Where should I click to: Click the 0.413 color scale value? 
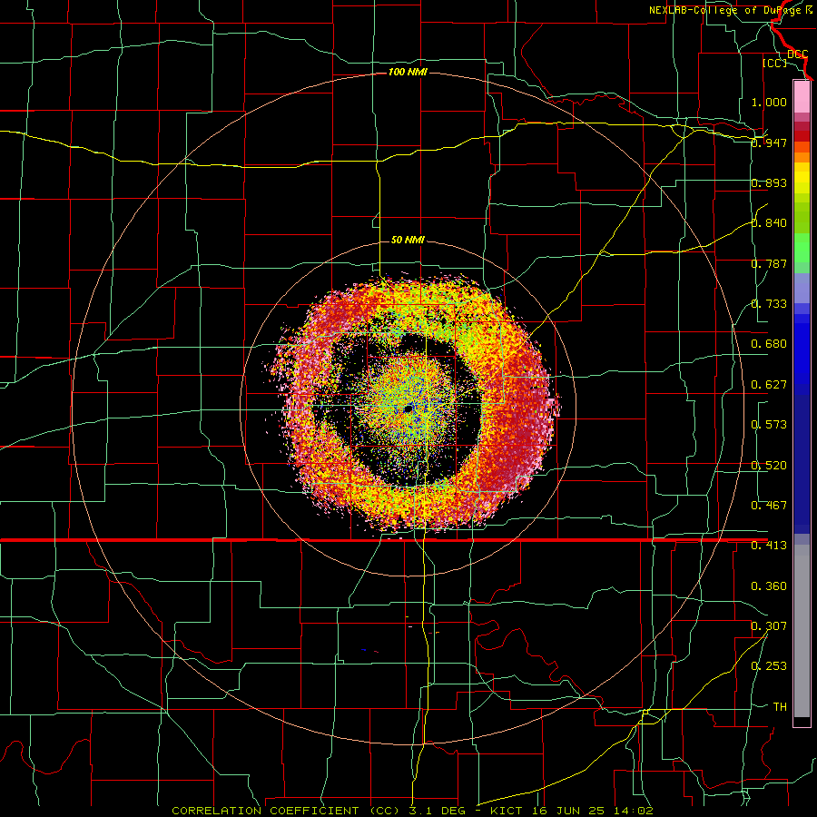point(769,546)
